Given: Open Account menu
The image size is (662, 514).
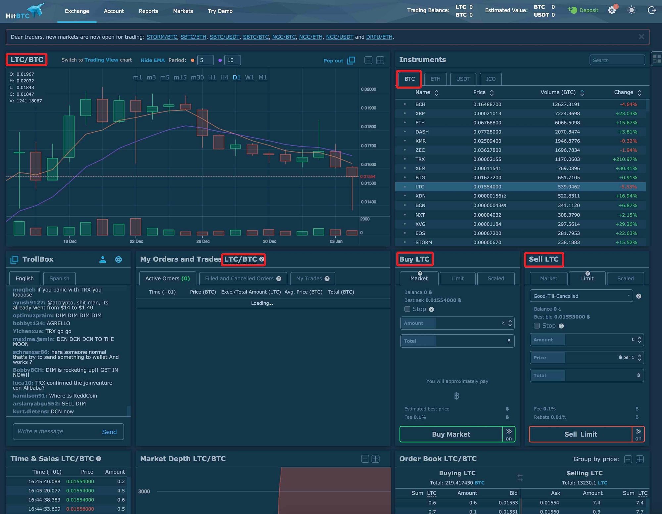Looking at the screenshot, I should tap(114, 11).
